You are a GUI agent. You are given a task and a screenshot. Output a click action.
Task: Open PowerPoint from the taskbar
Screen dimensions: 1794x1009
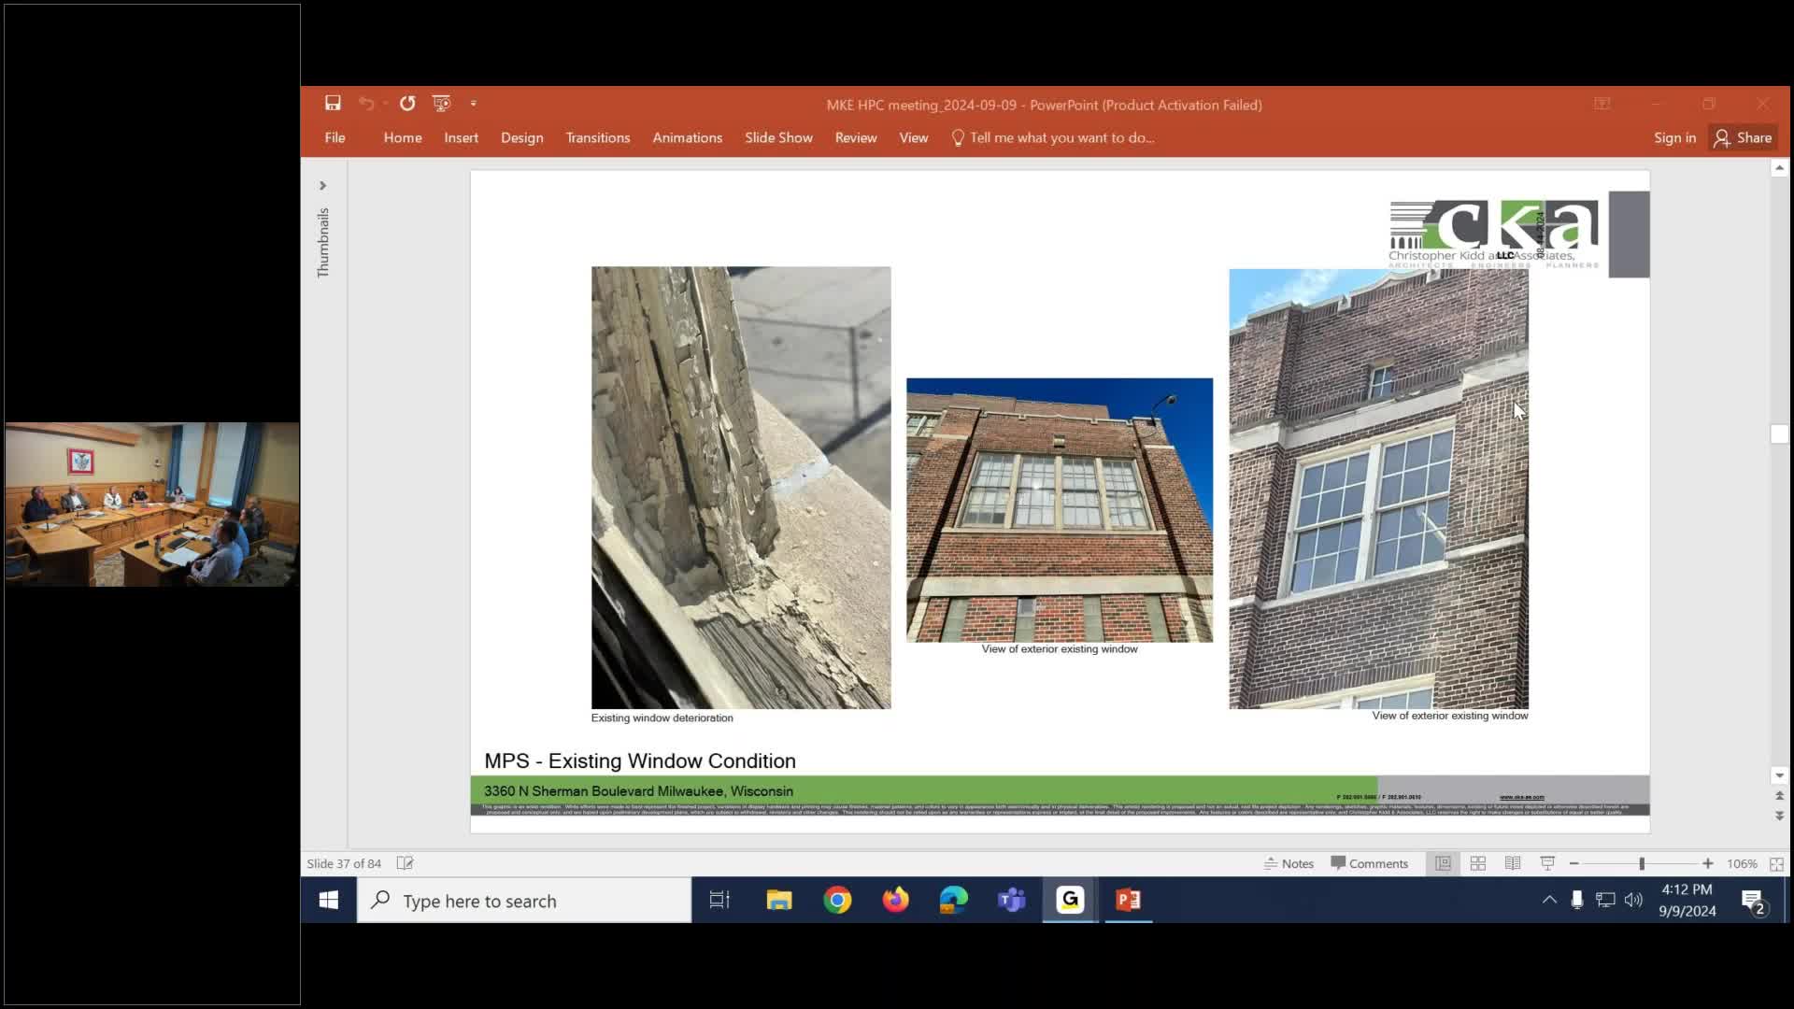[1128, 901]
